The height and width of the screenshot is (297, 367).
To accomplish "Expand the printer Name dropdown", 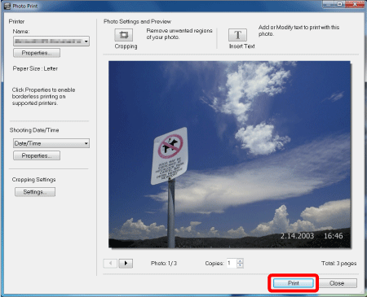I will click(x=51, y=41).
